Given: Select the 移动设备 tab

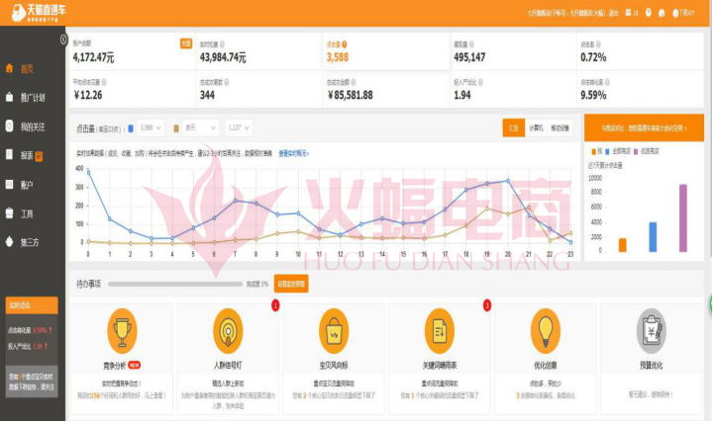Looking at the screenshot, I should point(560,127).
